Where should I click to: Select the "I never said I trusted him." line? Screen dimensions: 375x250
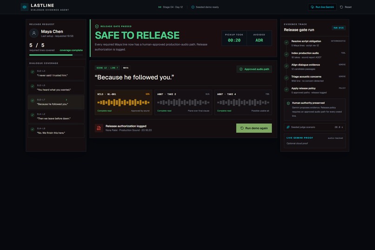56,73
